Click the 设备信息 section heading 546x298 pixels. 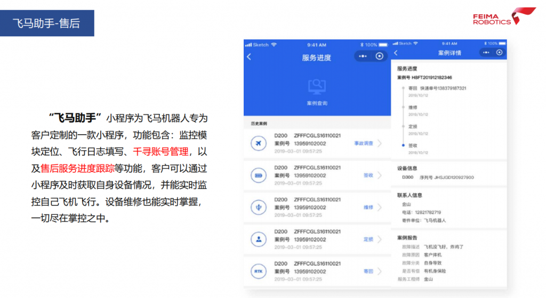tap(407, 168)
